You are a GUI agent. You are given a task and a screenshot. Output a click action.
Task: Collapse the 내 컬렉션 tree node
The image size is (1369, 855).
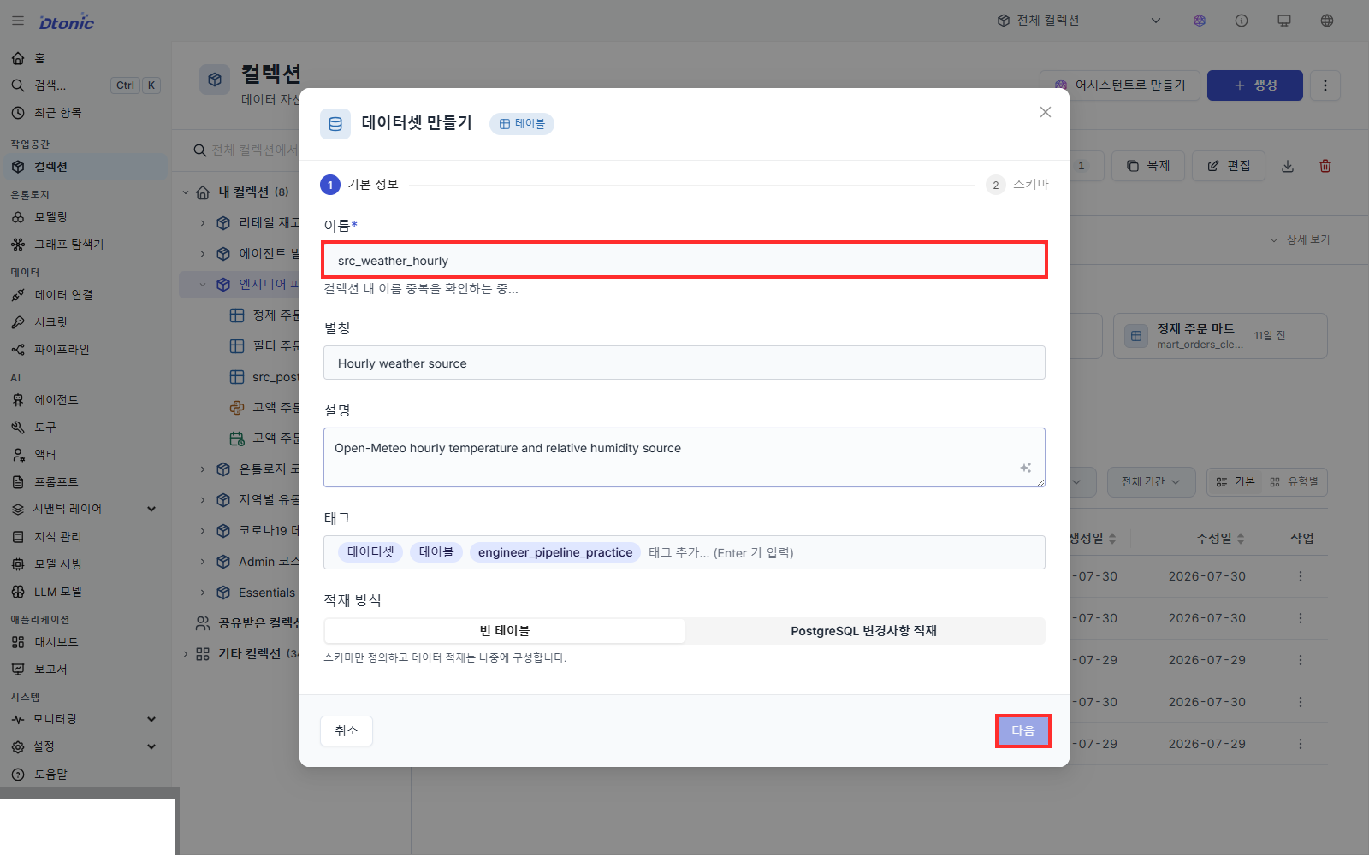coord(186,192)
